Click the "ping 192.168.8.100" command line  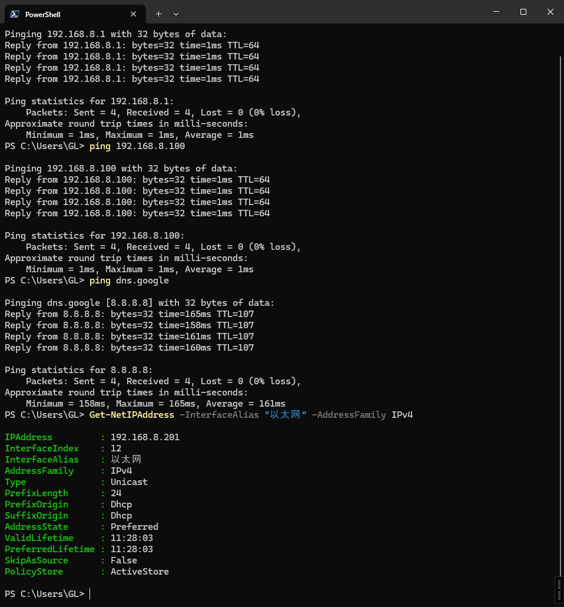(x=137, y=146)
